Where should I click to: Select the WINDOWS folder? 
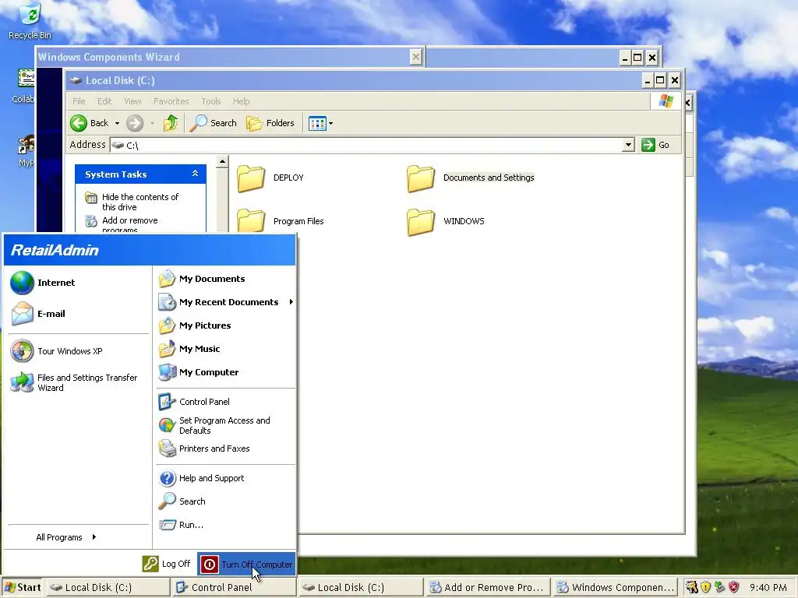pyautogui.click(x=446, y=222)
